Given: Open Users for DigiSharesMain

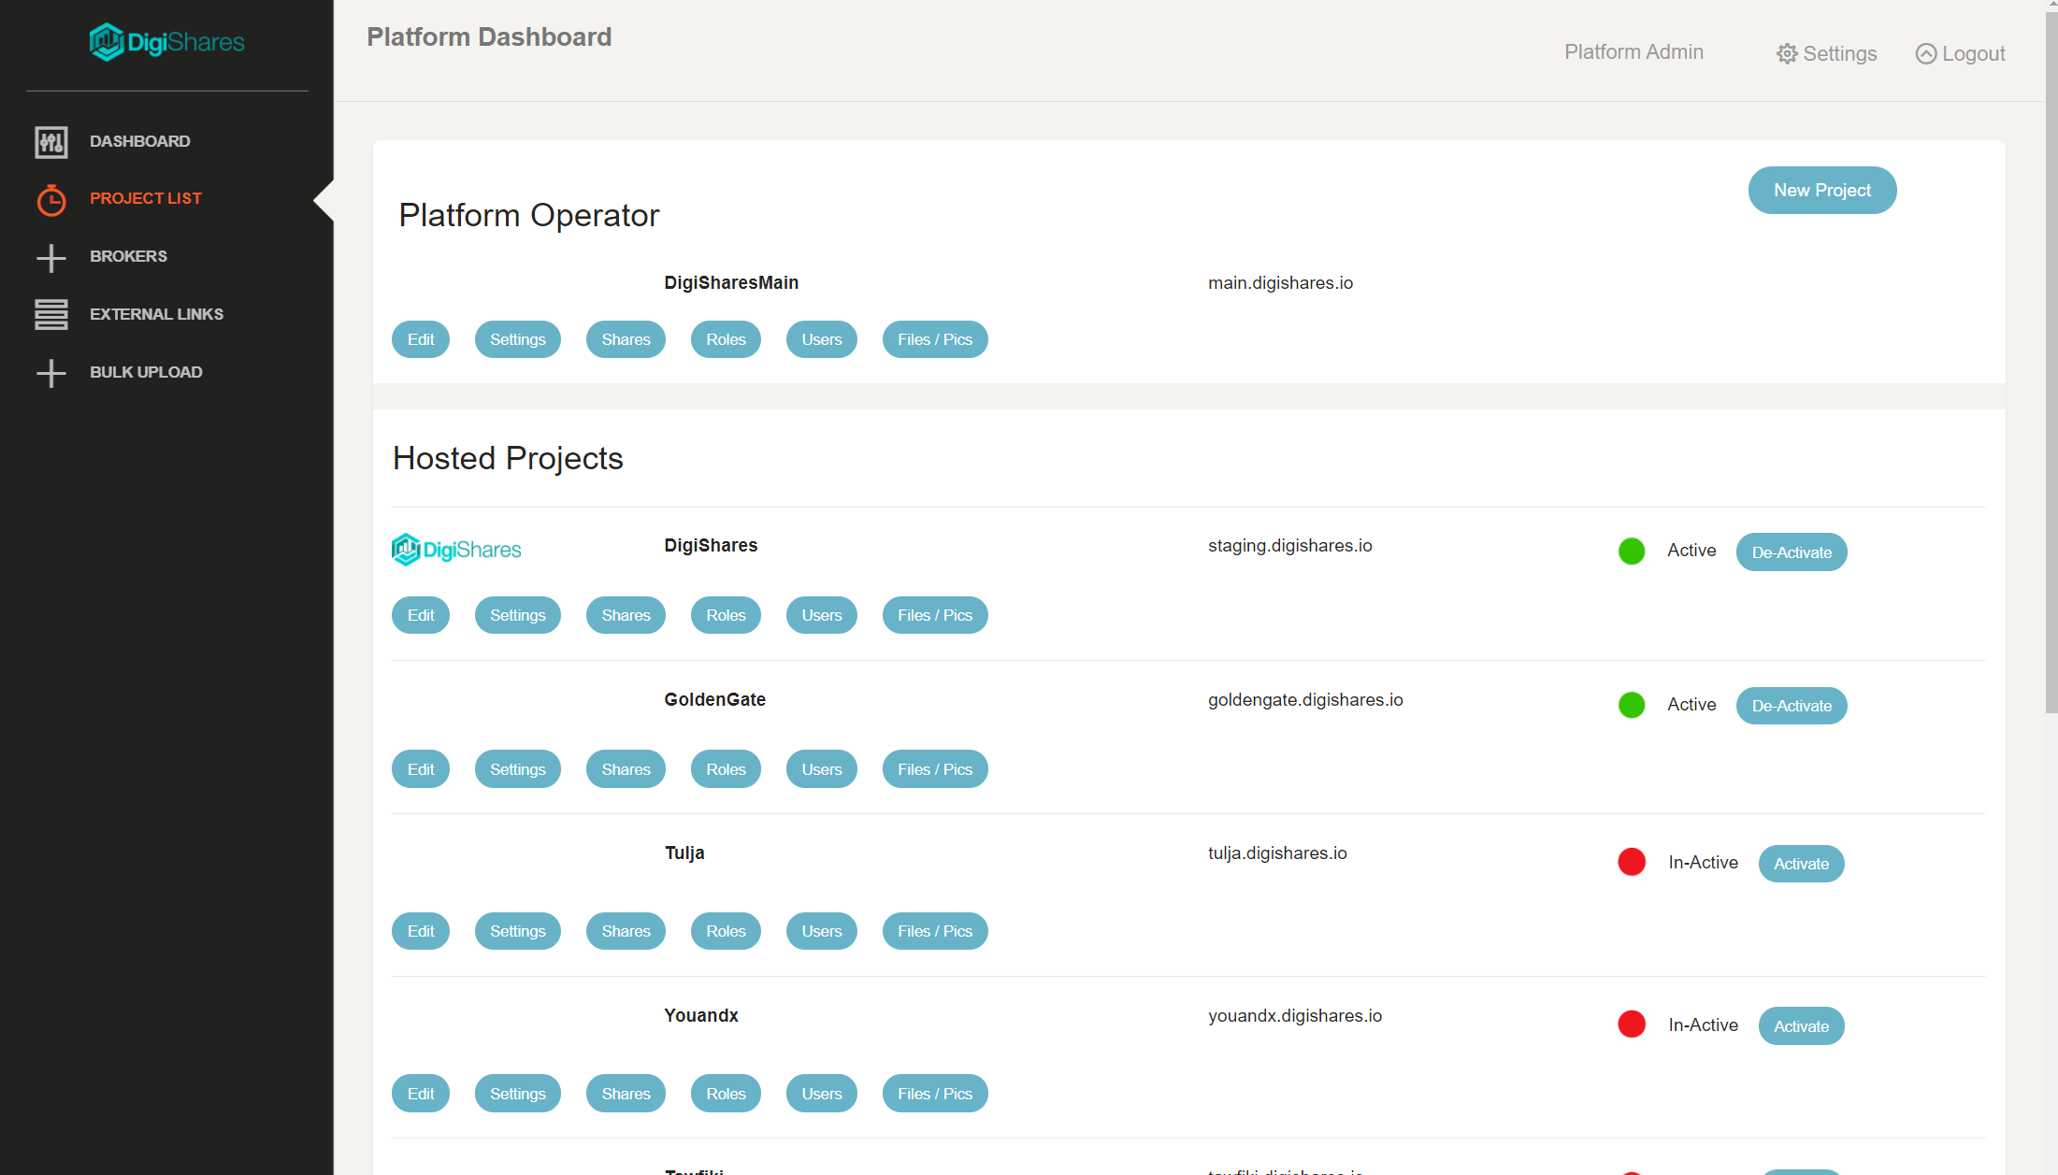Looking at the screenshot, I should [822, 339].
